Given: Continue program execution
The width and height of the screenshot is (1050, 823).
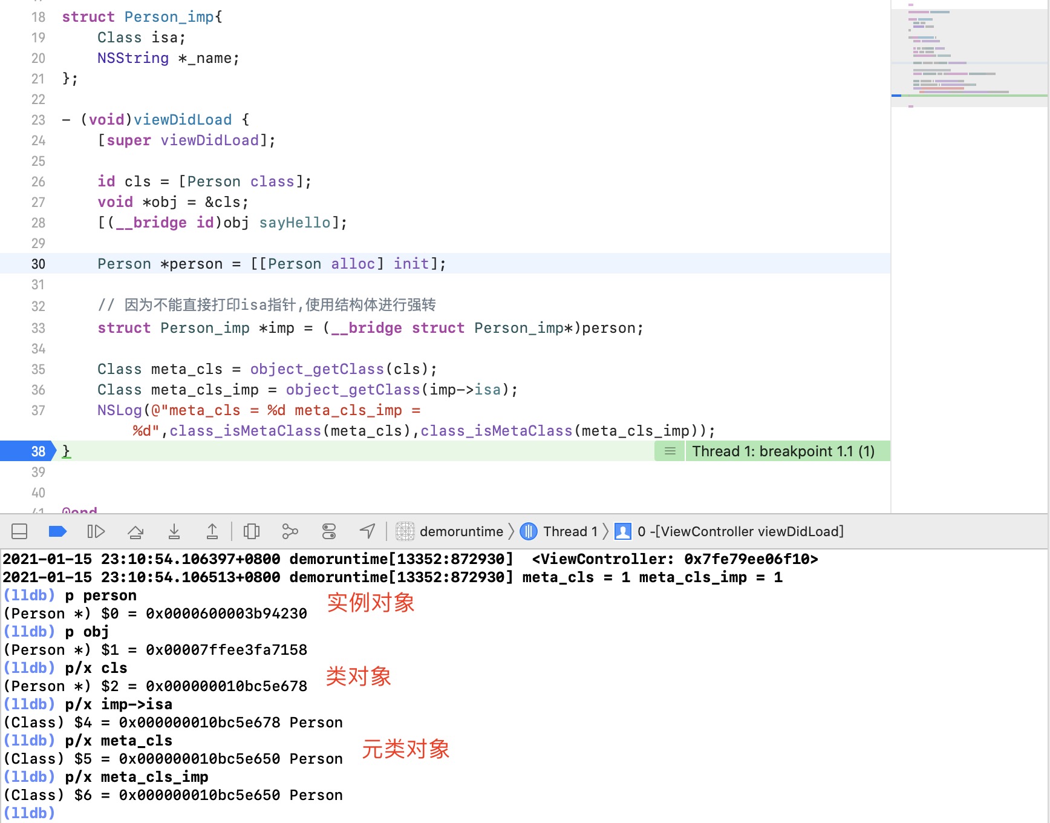Looking at the screenshot, I should pyautogui.click(x=96, y=531).
